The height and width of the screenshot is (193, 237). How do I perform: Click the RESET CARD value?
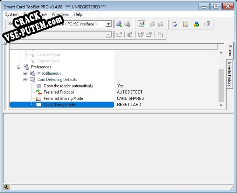point(129,105)
